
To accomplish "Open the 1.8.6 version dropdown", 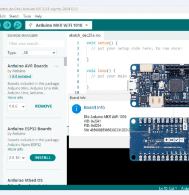I will pyautogui.click(x=17, y=106).
